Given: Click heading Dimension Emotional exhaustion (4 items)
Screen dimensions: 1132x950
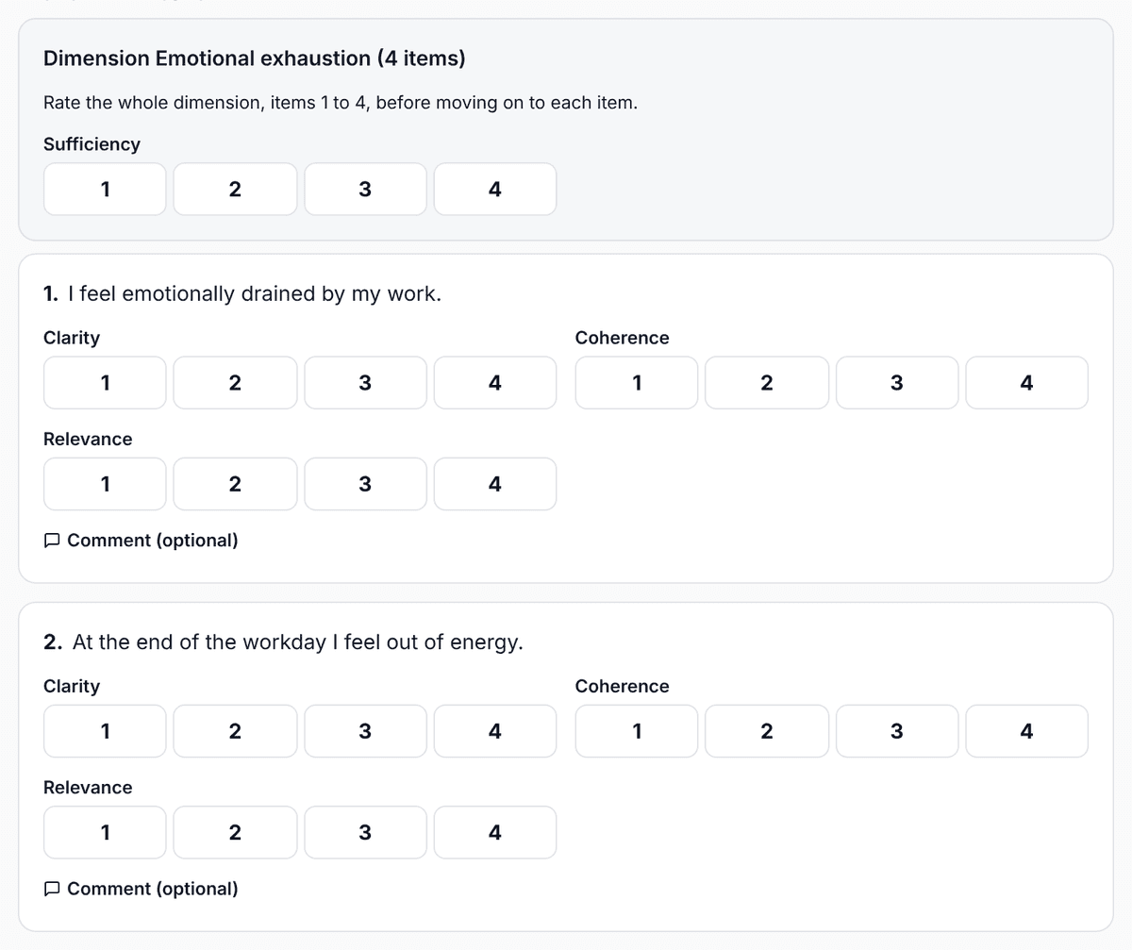Looking at the screenshot, I should 255,58.
